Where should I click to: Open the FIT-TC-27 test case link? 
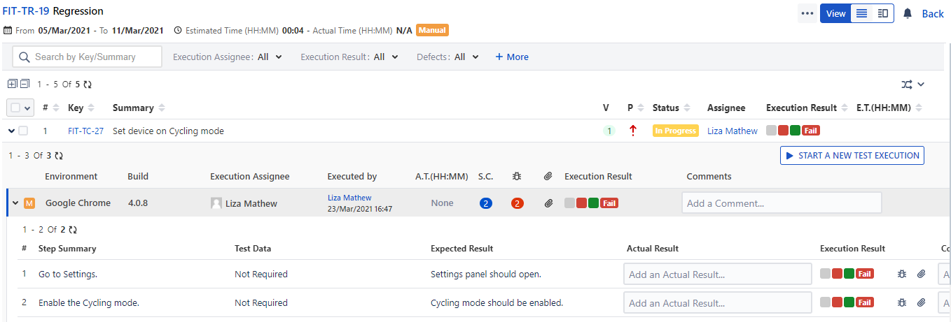point(85,131)
